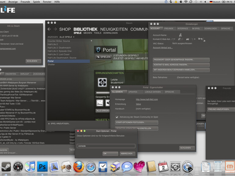Click FREUND HINZUFÜGEN in Freunde window

[221, 109]
